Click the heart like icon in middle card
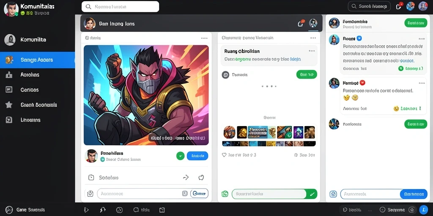Viewport: 433px width, 216px height. 224,155
